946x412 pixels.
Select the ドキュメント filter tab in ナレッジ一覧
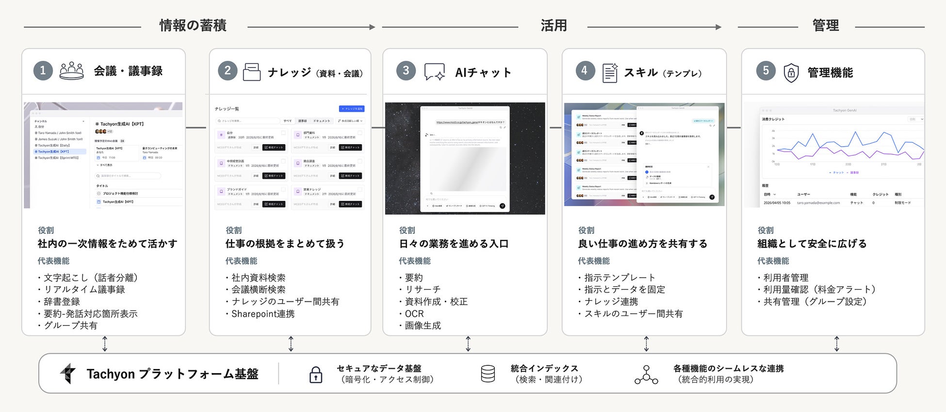click(321, 121)
